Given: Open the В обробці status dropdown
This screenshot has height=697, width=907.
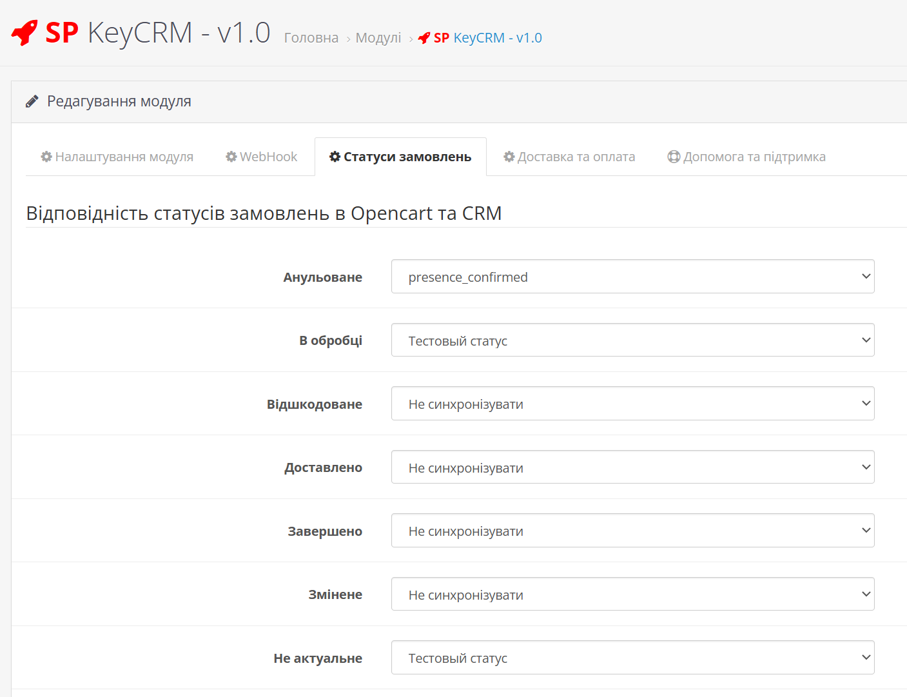Looking at the screenshot, I should click(x=632, y=340).
